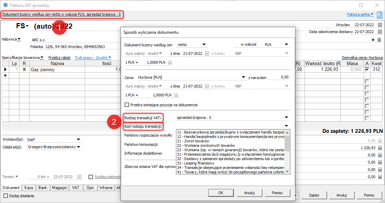385x203 pixels.
Task: Click the application icon in title bar
Action: [5, 5]
